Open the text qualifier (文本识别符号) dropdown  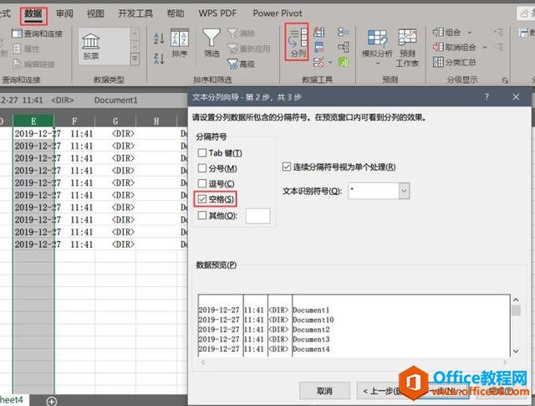(x=405, y=191)
